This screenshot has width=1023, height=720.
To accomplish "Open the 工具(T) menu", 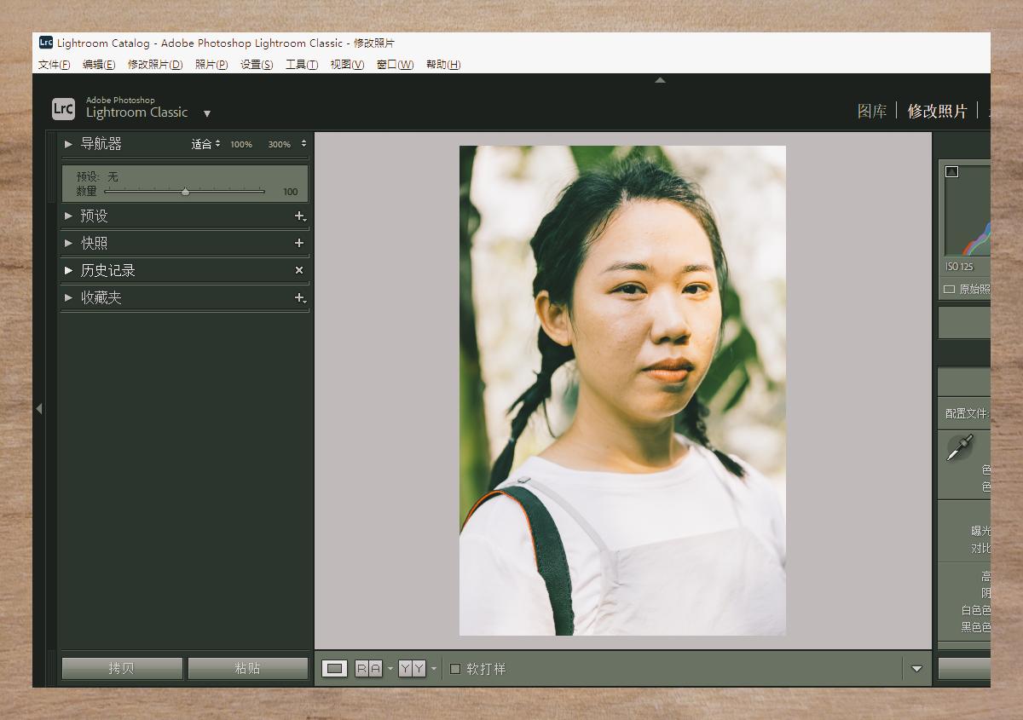I will 302,65.
